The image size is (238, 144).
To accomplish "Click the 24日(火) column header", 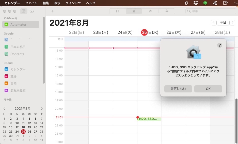I will tap(125, 32).
